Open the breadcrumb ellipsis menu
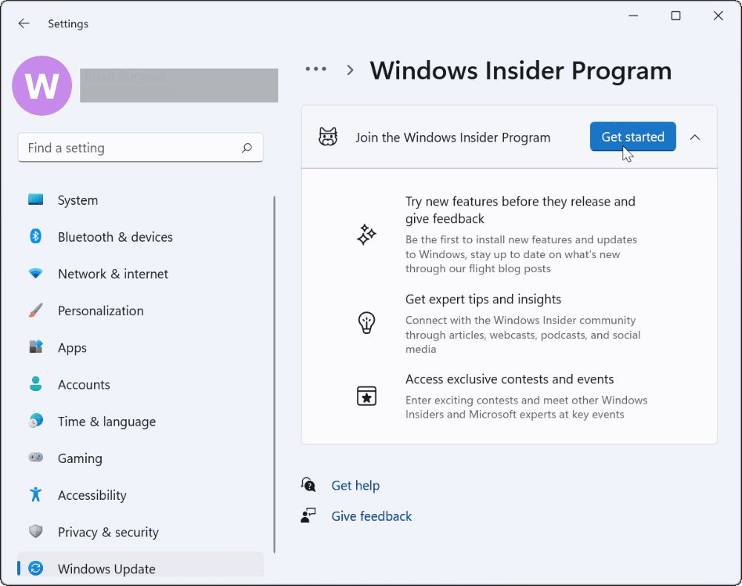 pos(315,69)
